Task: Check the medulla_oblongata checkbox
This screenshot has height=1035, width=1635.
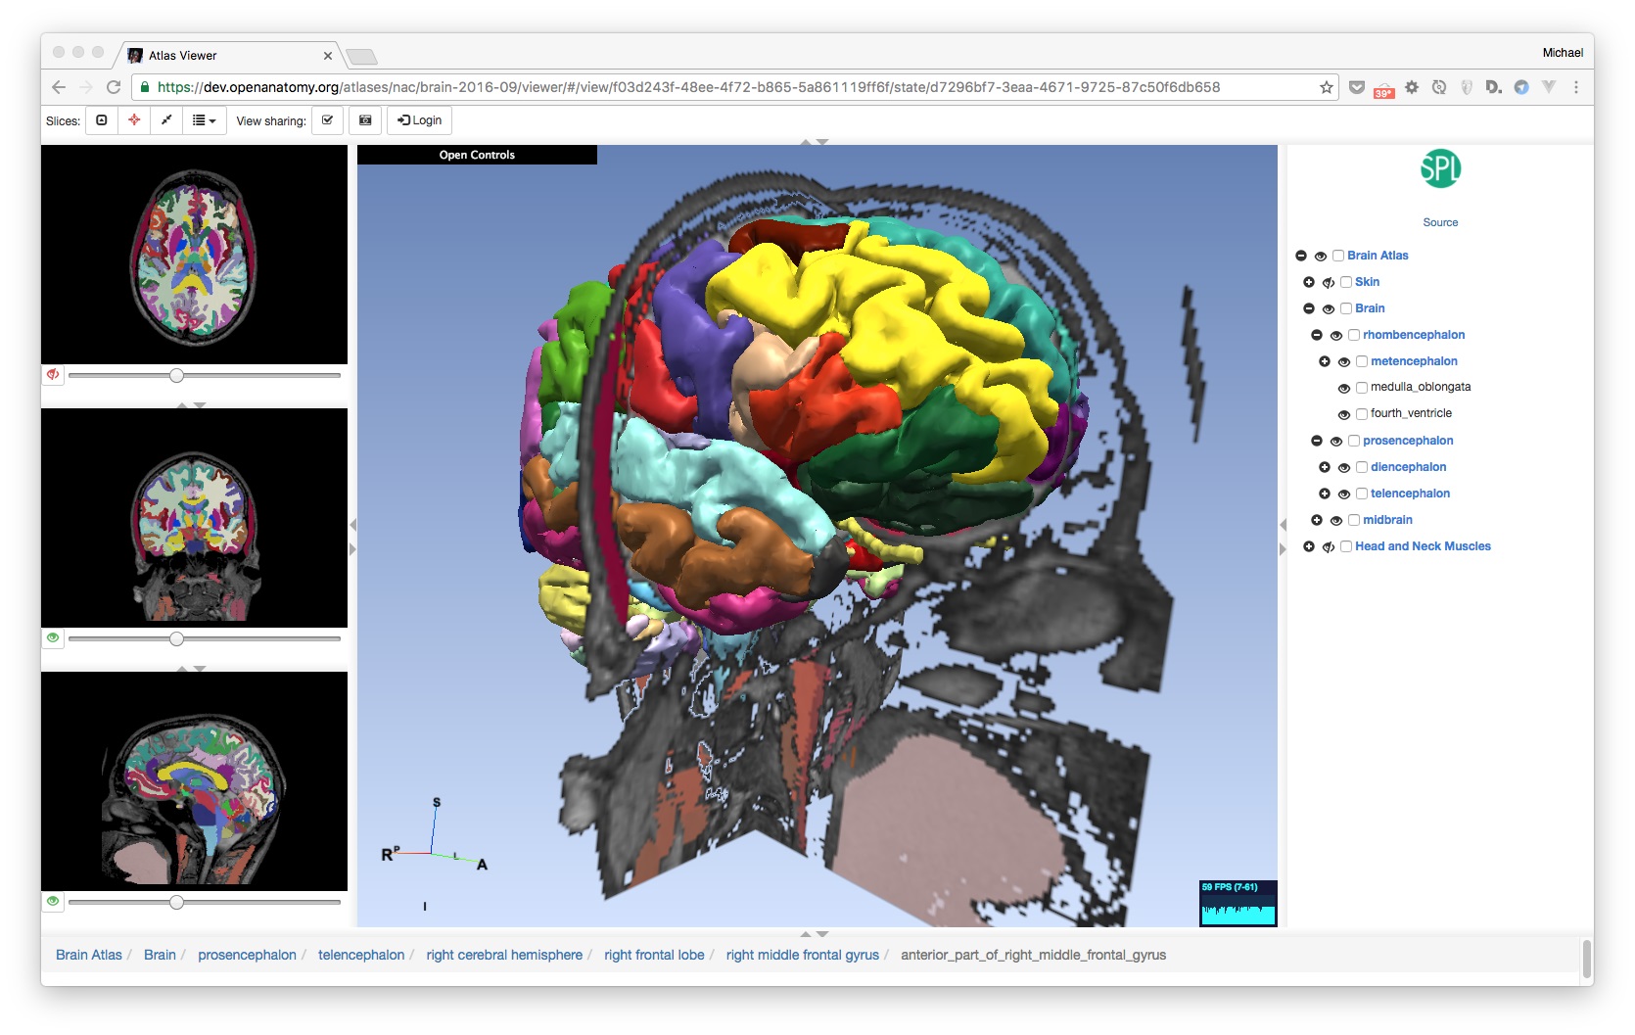Action: tap(1362, 388)
